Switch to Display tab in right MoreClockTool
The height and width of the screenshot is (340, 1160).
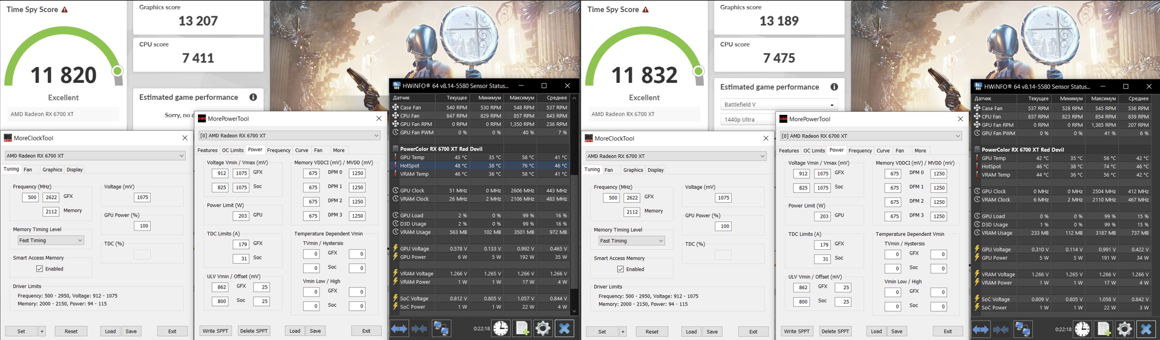click(655, 171)
